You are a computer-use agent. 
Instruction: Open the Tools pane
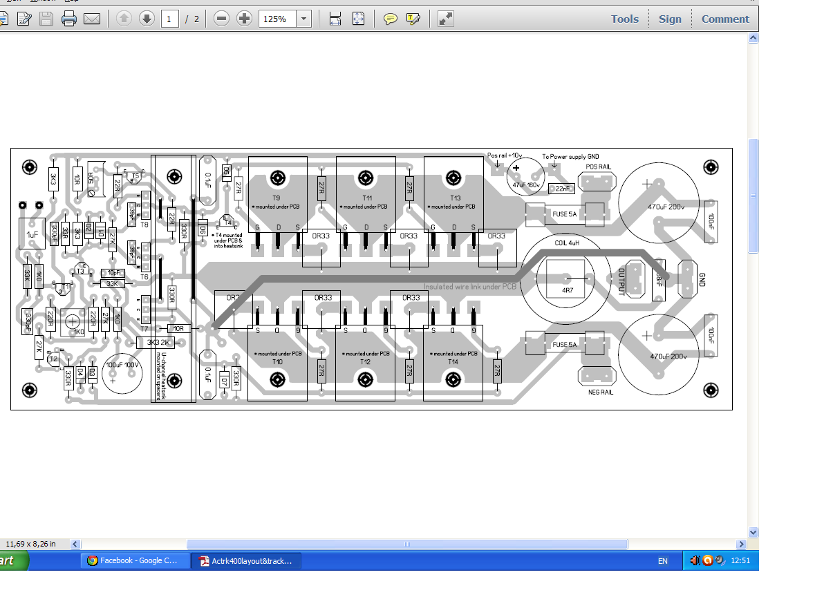pyautogui.click(x=625, y=19)
